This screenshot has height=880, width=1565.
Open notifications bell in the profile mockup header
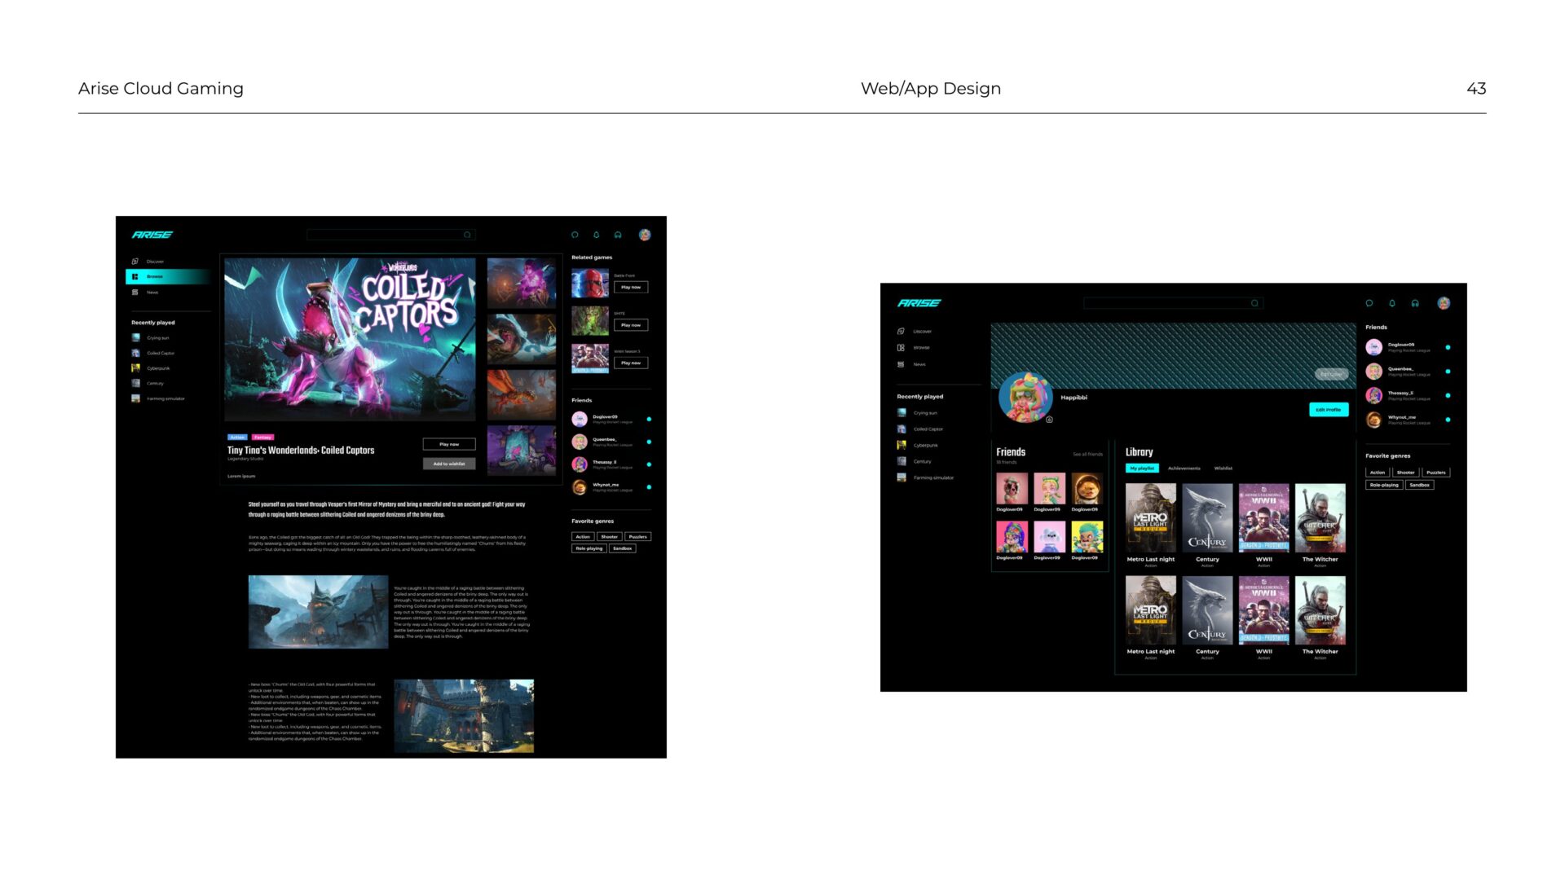coord(1392,303)
